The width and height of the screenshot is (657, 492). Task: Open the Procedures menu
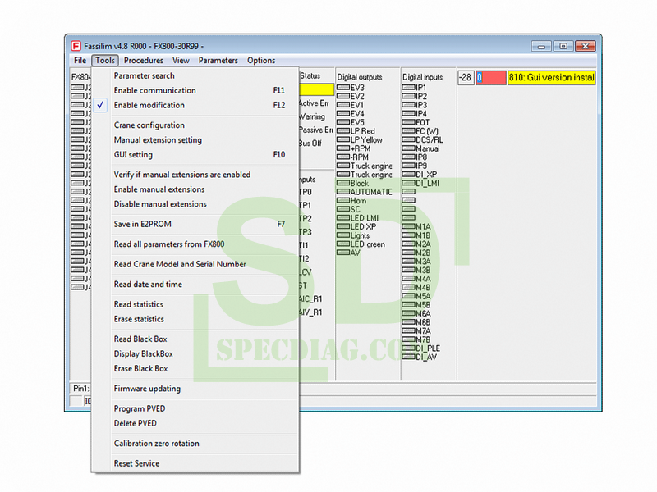click(x=144, y=61)
